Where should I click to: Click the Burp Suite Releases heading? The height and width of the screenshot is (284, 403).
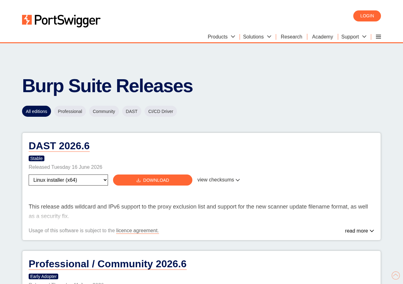click(x=107, y=86)
